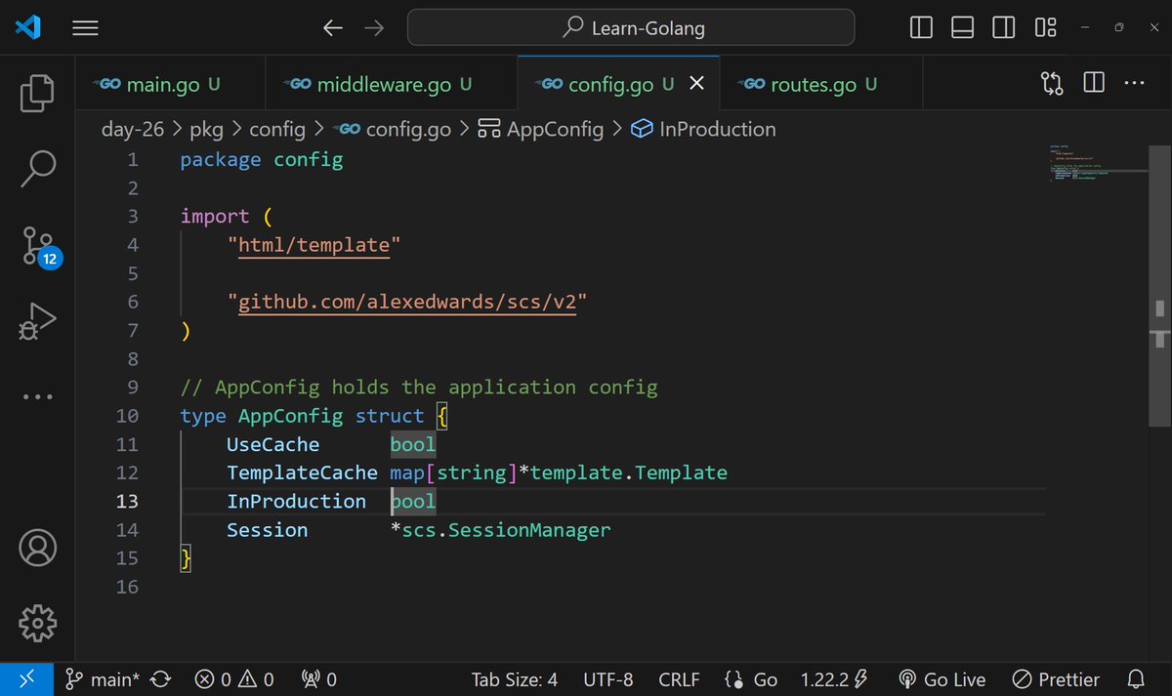
Task: Toggle the bottom panel layout icon
Action: (962, 28)
